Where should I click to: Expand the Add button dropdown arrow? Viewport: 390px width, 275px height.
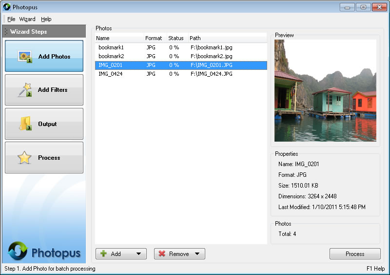138,254
